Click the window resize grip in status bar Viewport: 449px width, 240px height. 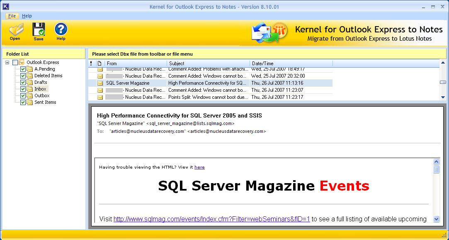tap(444, 235)
